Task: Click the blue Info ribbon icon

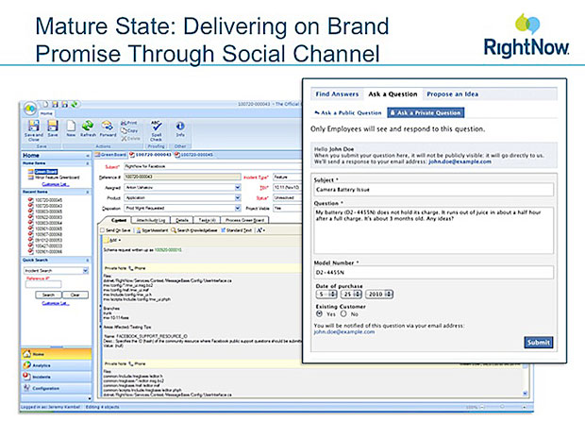Action: click(180, 128)
